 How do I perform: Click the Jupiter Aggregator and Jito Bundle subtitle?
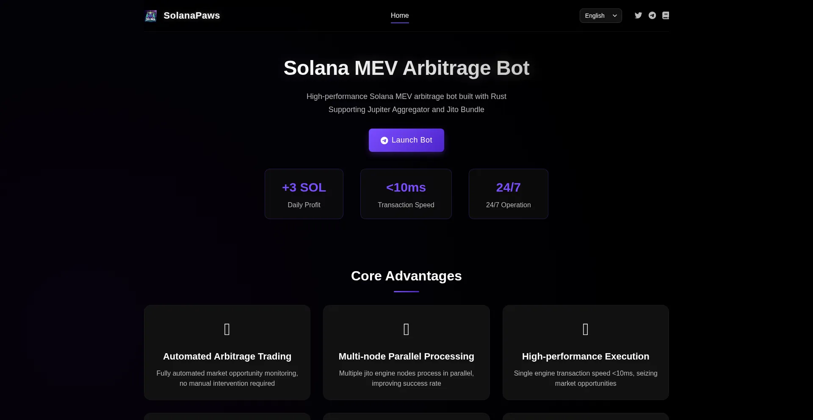point(406,110)
